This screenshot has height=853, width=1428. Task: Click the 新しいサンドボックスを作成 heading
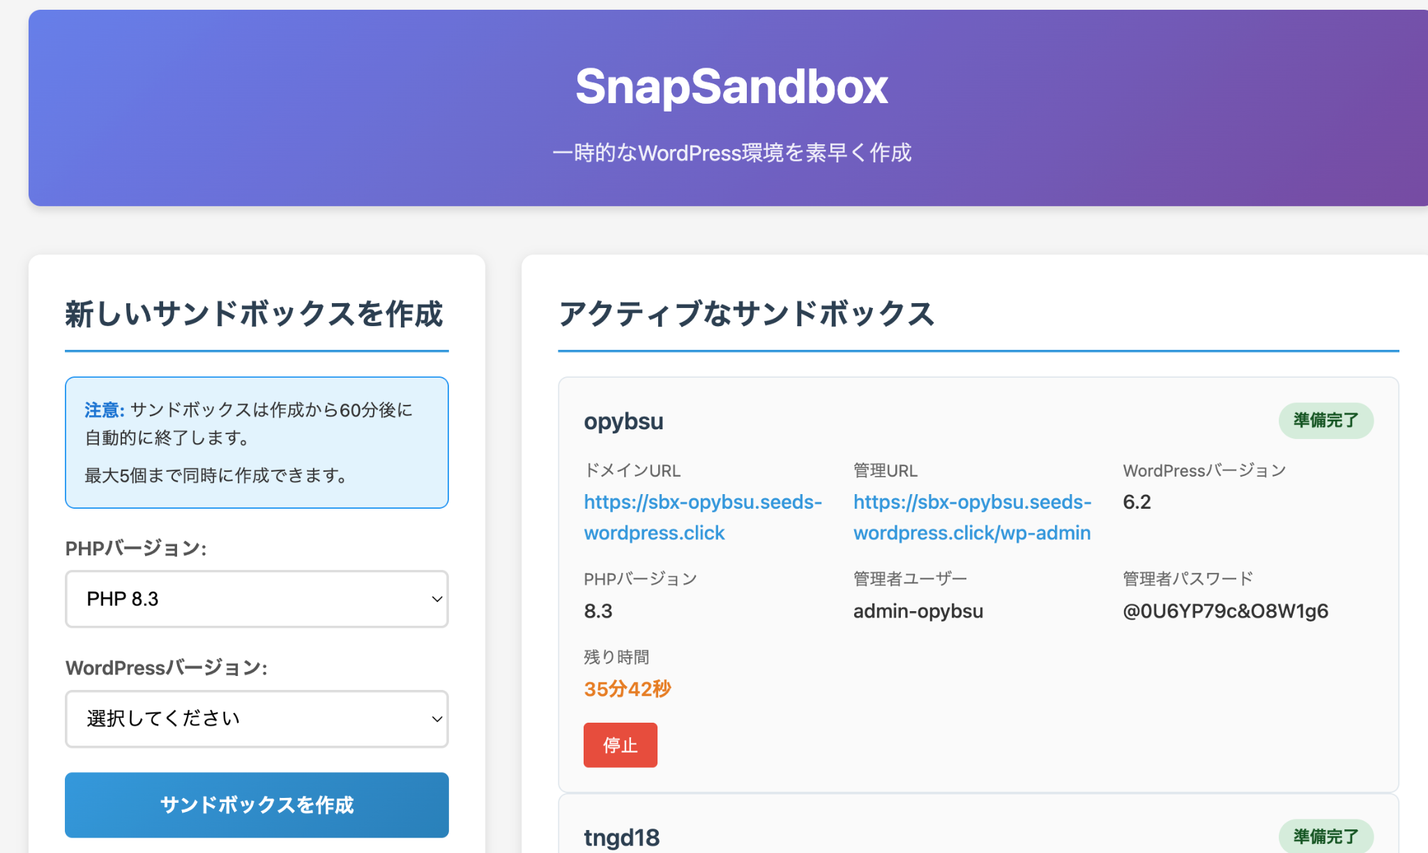coord(254,314)
